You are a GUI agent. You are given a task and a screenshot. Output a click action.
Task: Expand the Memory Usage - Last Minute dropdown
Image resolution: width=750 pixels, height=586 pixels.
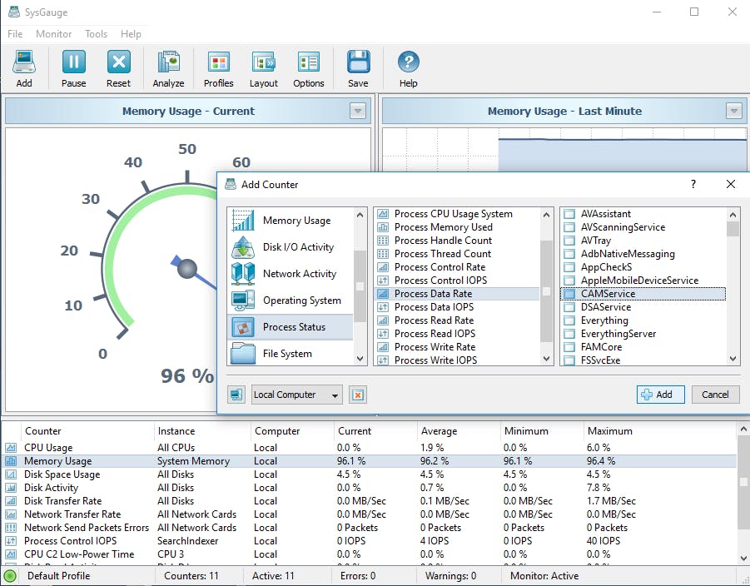(733, 111)
